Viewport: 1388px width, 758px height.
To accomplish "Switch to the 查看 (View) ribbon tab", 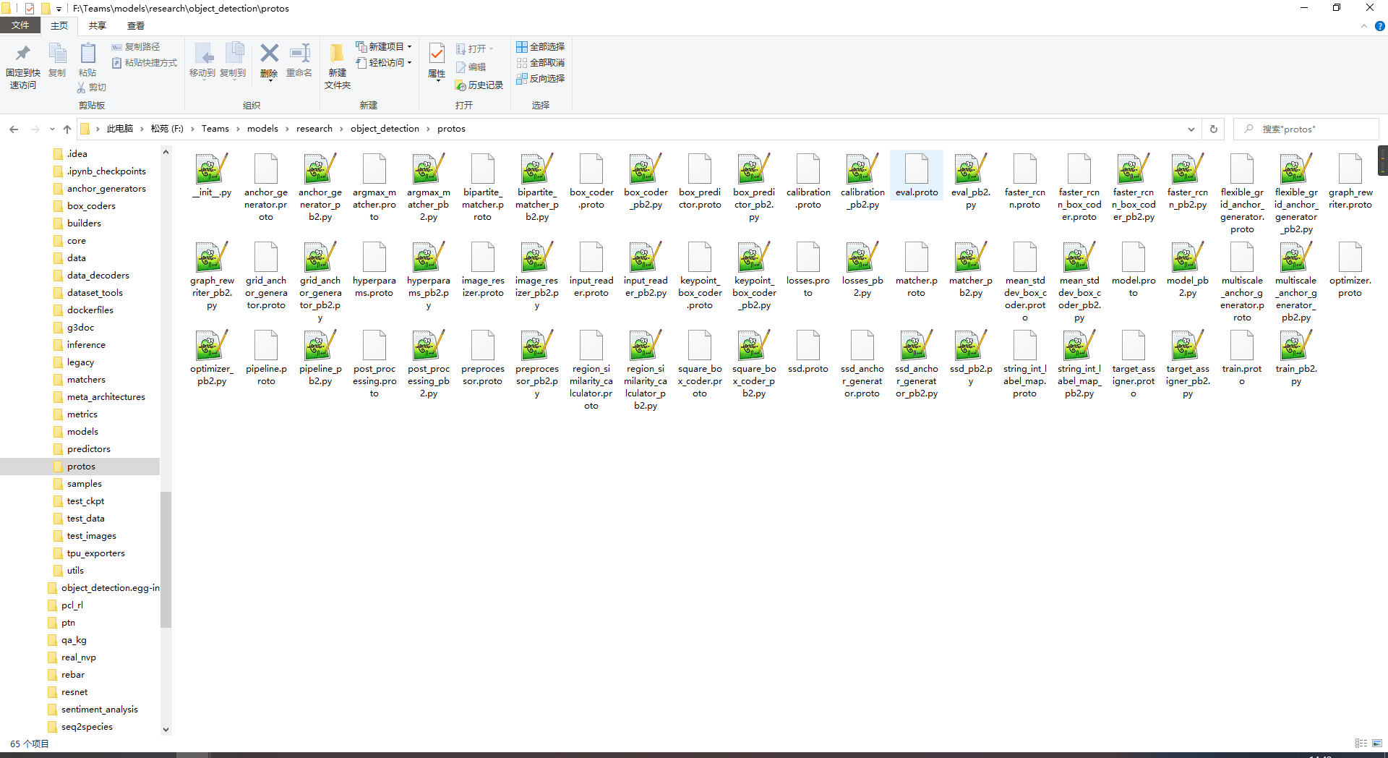I will (x=135, y=25).
